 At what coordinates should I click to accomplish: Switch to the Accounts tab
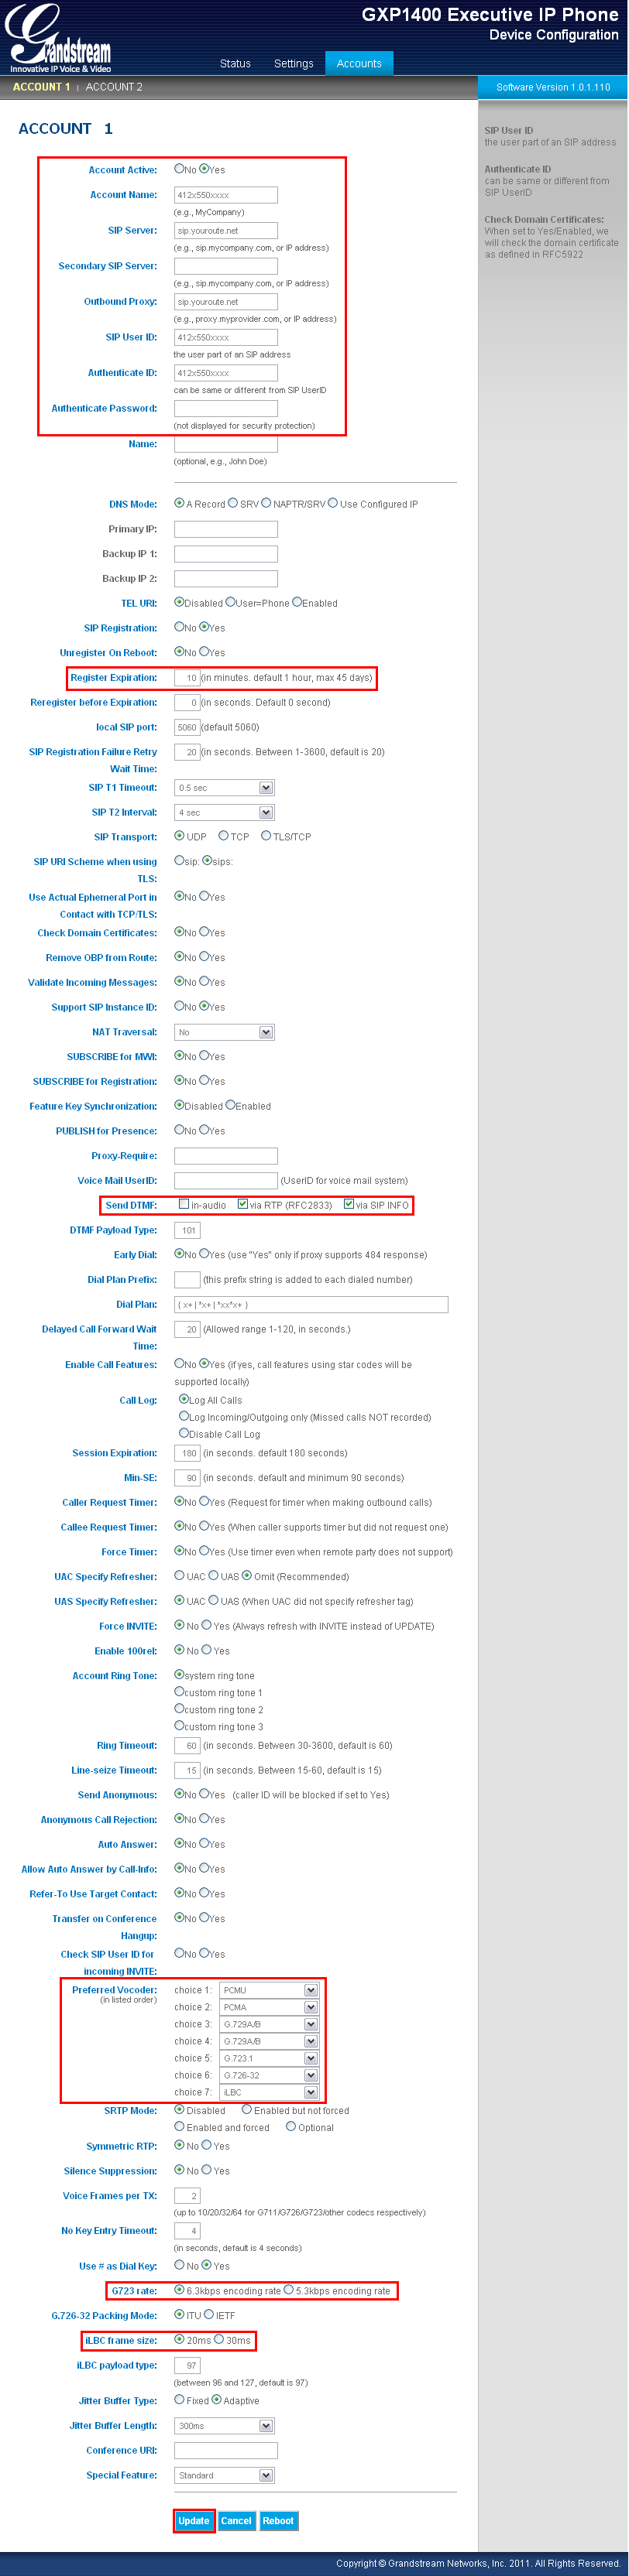[x=359, y=64]
